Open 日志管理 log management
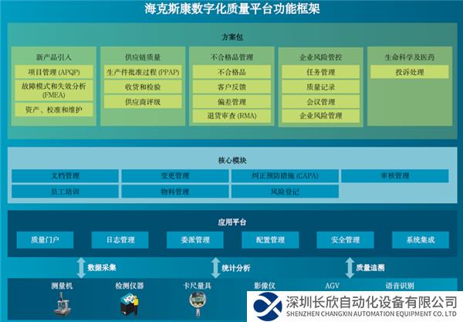Viewport: 463px width, 322px height. click(x=120, y=240)
